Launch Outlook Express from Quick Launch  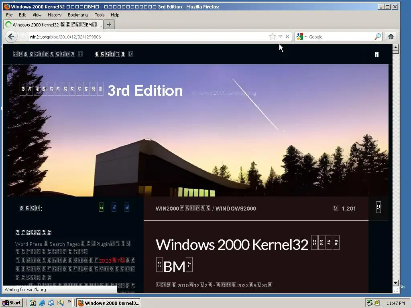[51, 303]
